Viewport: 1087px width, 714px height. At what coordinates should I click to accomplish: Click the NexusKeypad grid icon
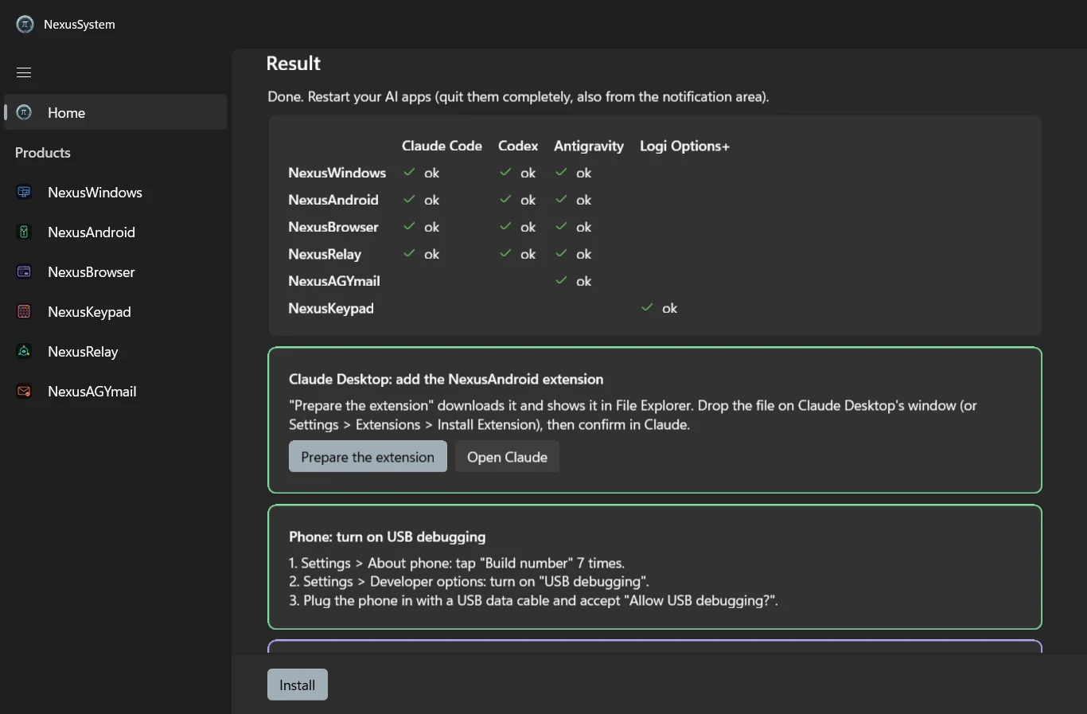[24, 311]
